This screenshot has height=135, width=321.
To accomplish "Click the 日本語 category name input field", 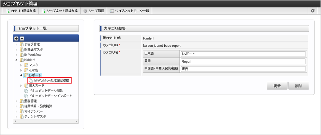I will (243, 54).
